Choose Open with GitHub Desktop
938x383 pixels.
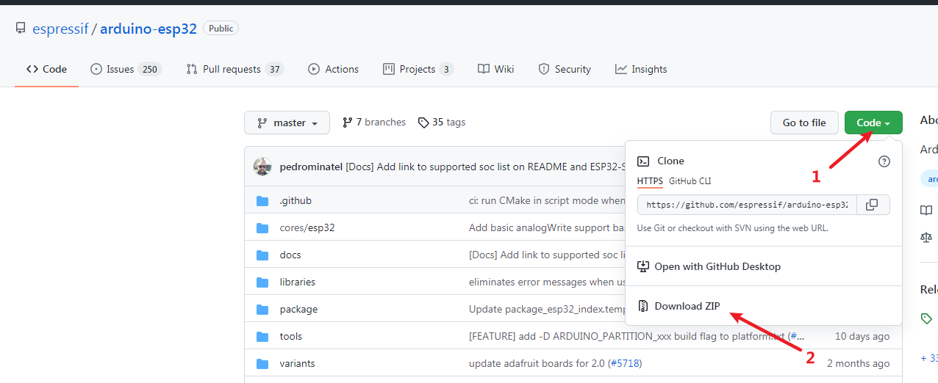pyautogui.click(x=717, y=266)
